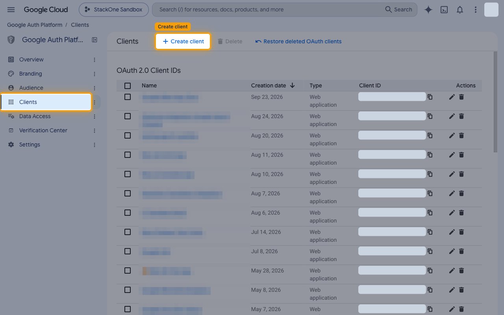The image size is (504, 315).
Task: Copy Client ID of Aug 20, 2026 client
Action: 430,135
